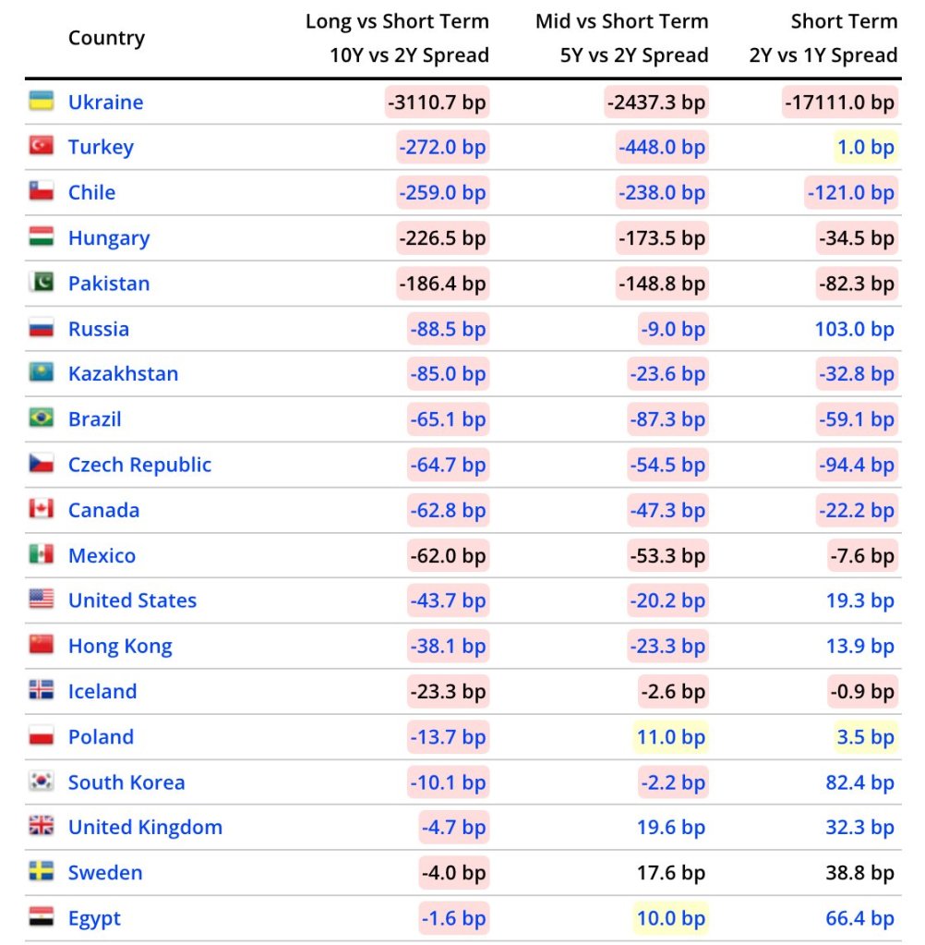Click the Turkey flag icon
The height and width of the screenshot is (945, 925).
(41, 146)
